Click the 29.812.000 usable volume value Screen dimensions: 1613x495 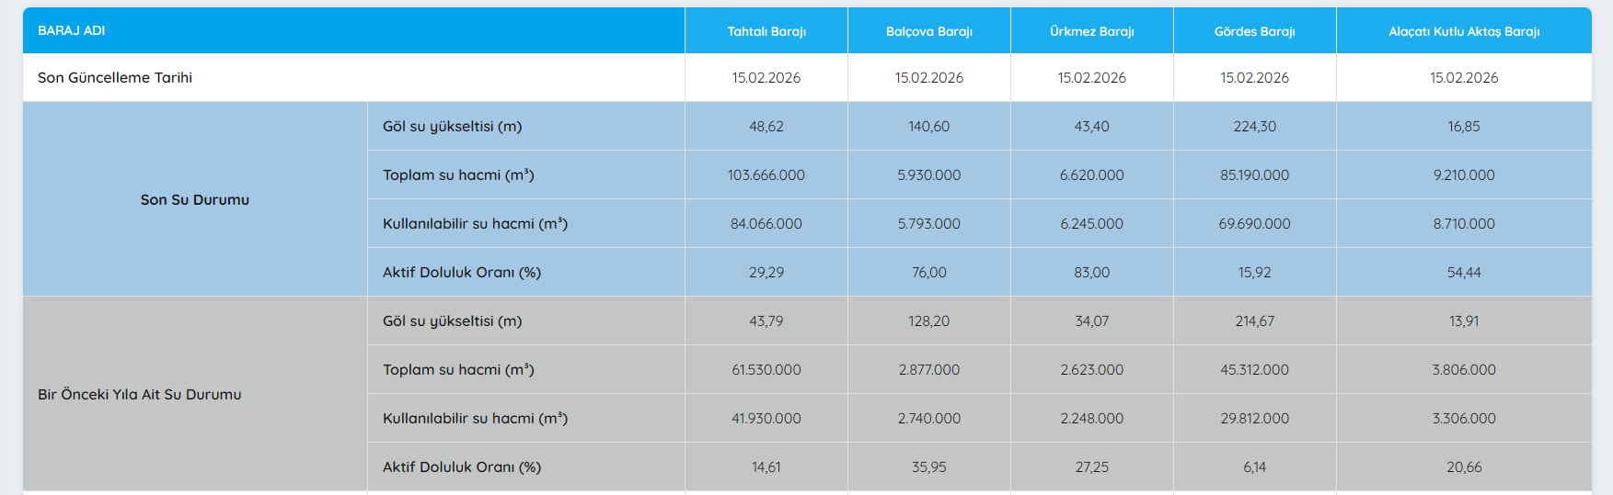click(x=1254, y=419)
